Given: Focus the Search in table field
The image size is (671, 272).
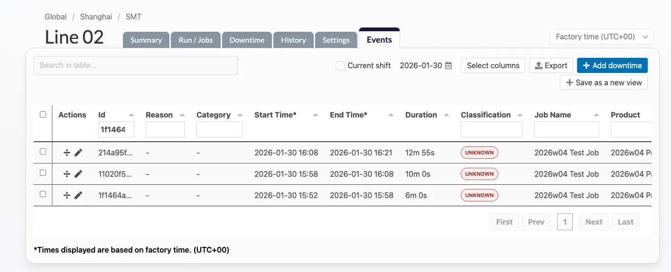Looking at the screenshot, I should pyautogui.click(x=135, y=65).
